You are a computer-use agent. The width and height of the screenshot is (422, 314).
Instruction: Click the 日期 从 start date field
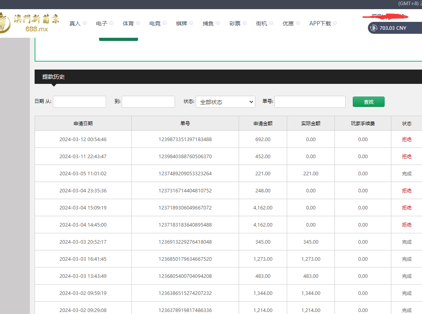80,102
